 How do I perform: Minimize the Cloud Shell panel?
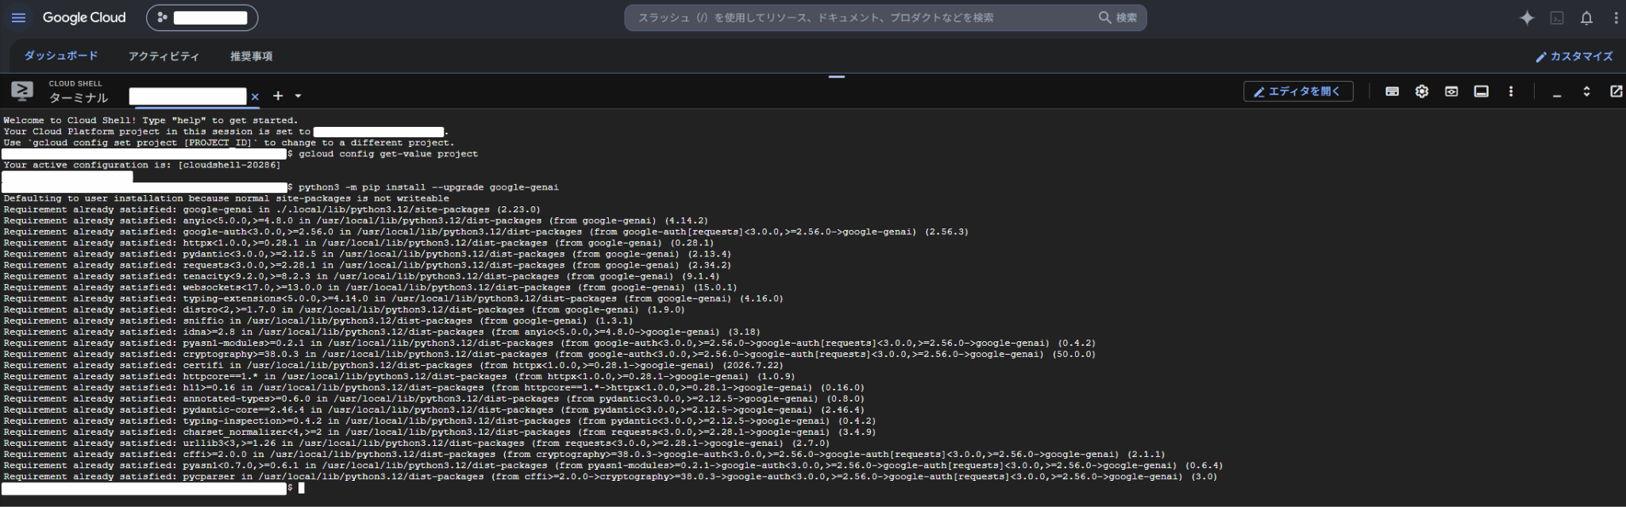coord(1557,94)
